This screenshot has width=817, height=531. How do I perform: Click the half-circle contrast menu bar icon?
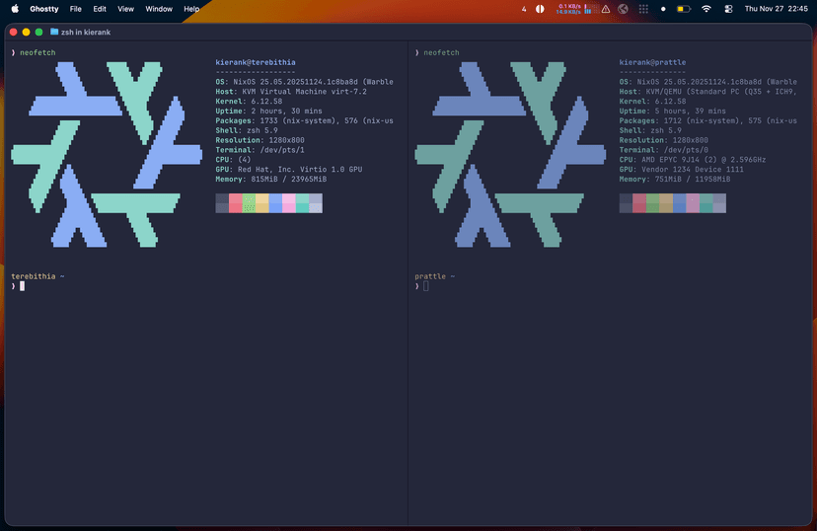click(x=540, y=9)
